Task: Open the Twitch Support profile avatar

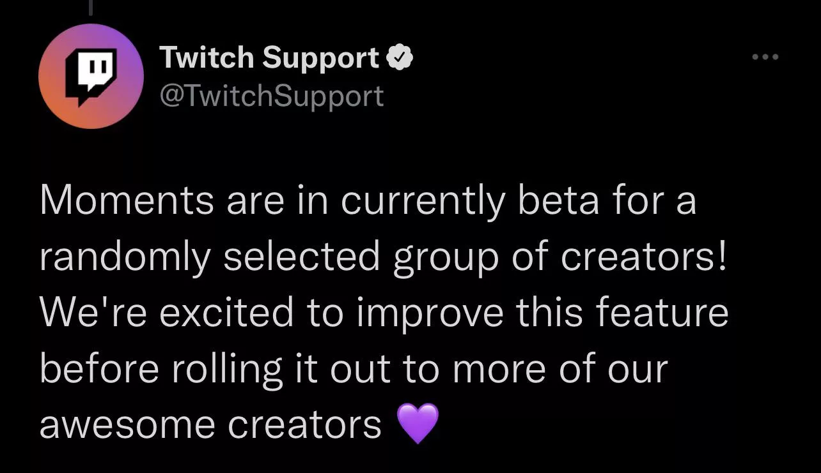Action: (90, 77)
